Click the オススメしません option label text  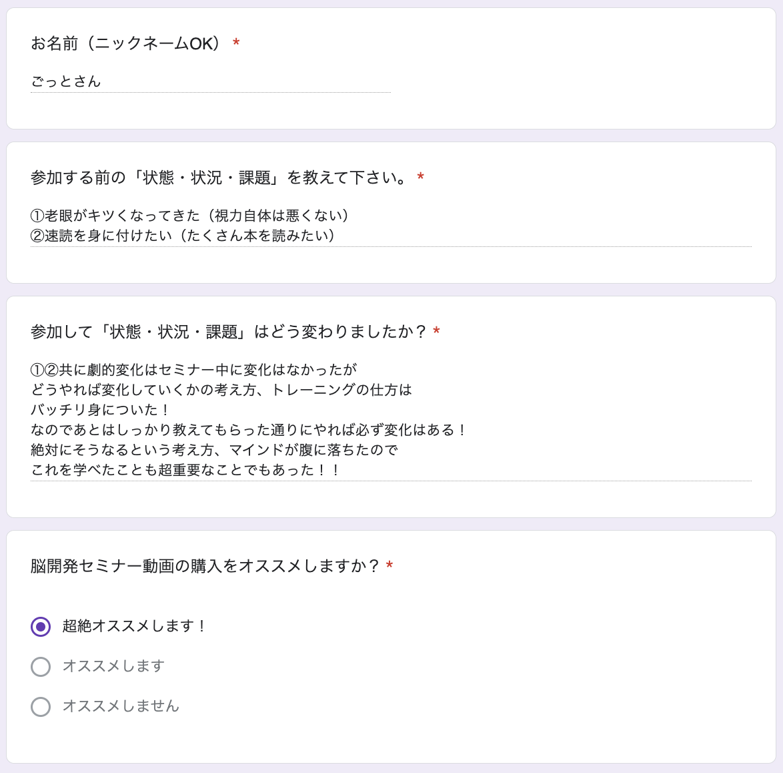point(120,706)
